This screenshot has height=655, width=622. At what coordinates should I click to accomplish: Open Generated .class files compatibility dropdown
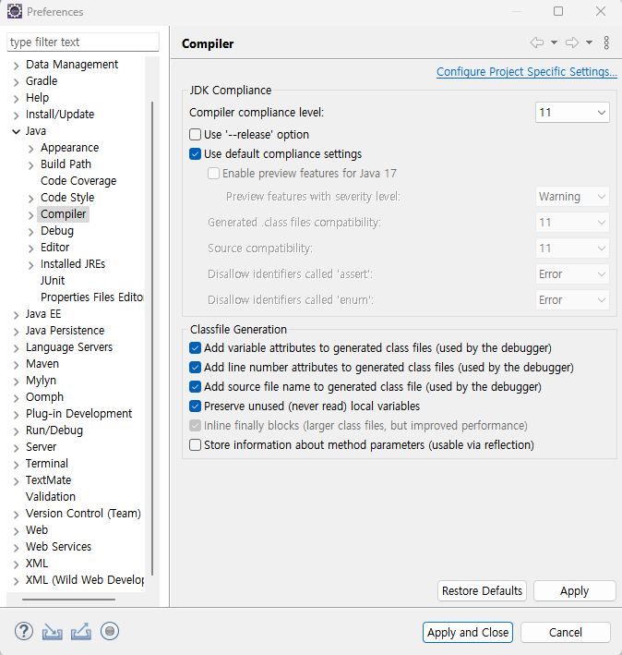[x=572, y=223]
